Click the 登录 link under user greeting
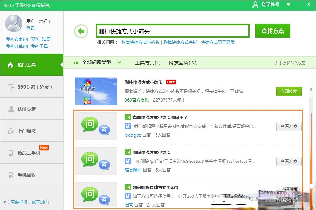 point(31,28)
